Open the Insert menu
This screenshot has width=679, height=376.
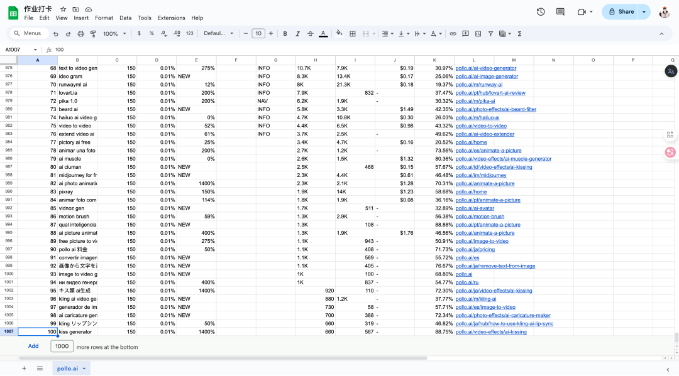pyautogui.click(x=81, y=18)
